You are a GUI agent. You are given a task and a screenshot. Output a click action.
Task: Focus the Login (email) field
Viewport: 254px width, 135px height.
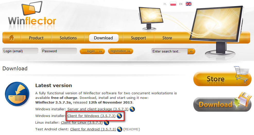[x=20, y=51]
